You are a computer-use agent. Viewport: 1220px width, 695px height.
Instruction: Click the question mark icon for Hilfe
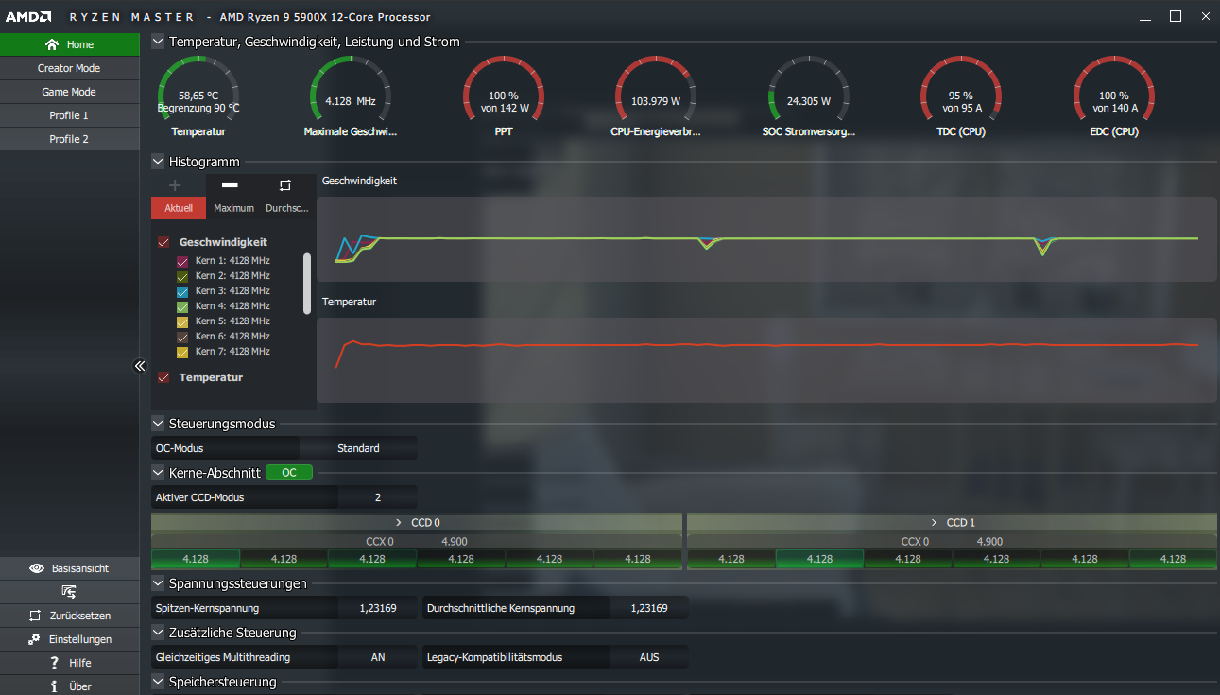(55, 663)
